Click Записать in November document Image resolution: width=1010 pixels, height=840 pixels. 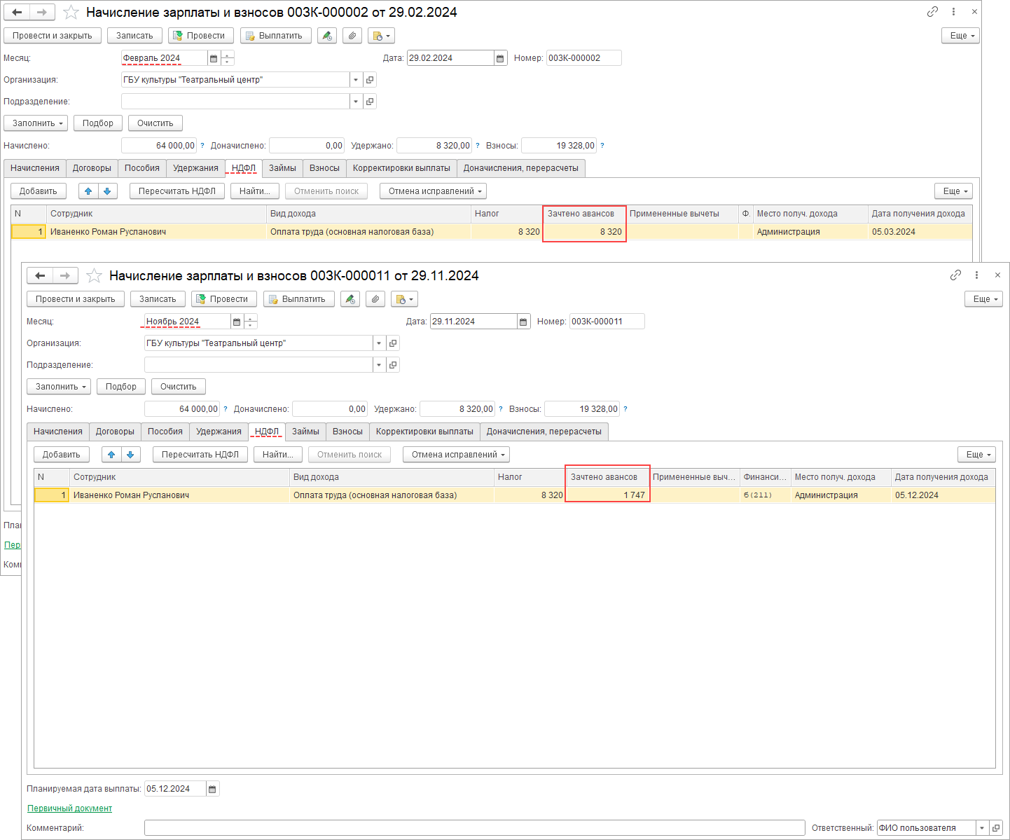pyautogui.click(x=158, y=299)
